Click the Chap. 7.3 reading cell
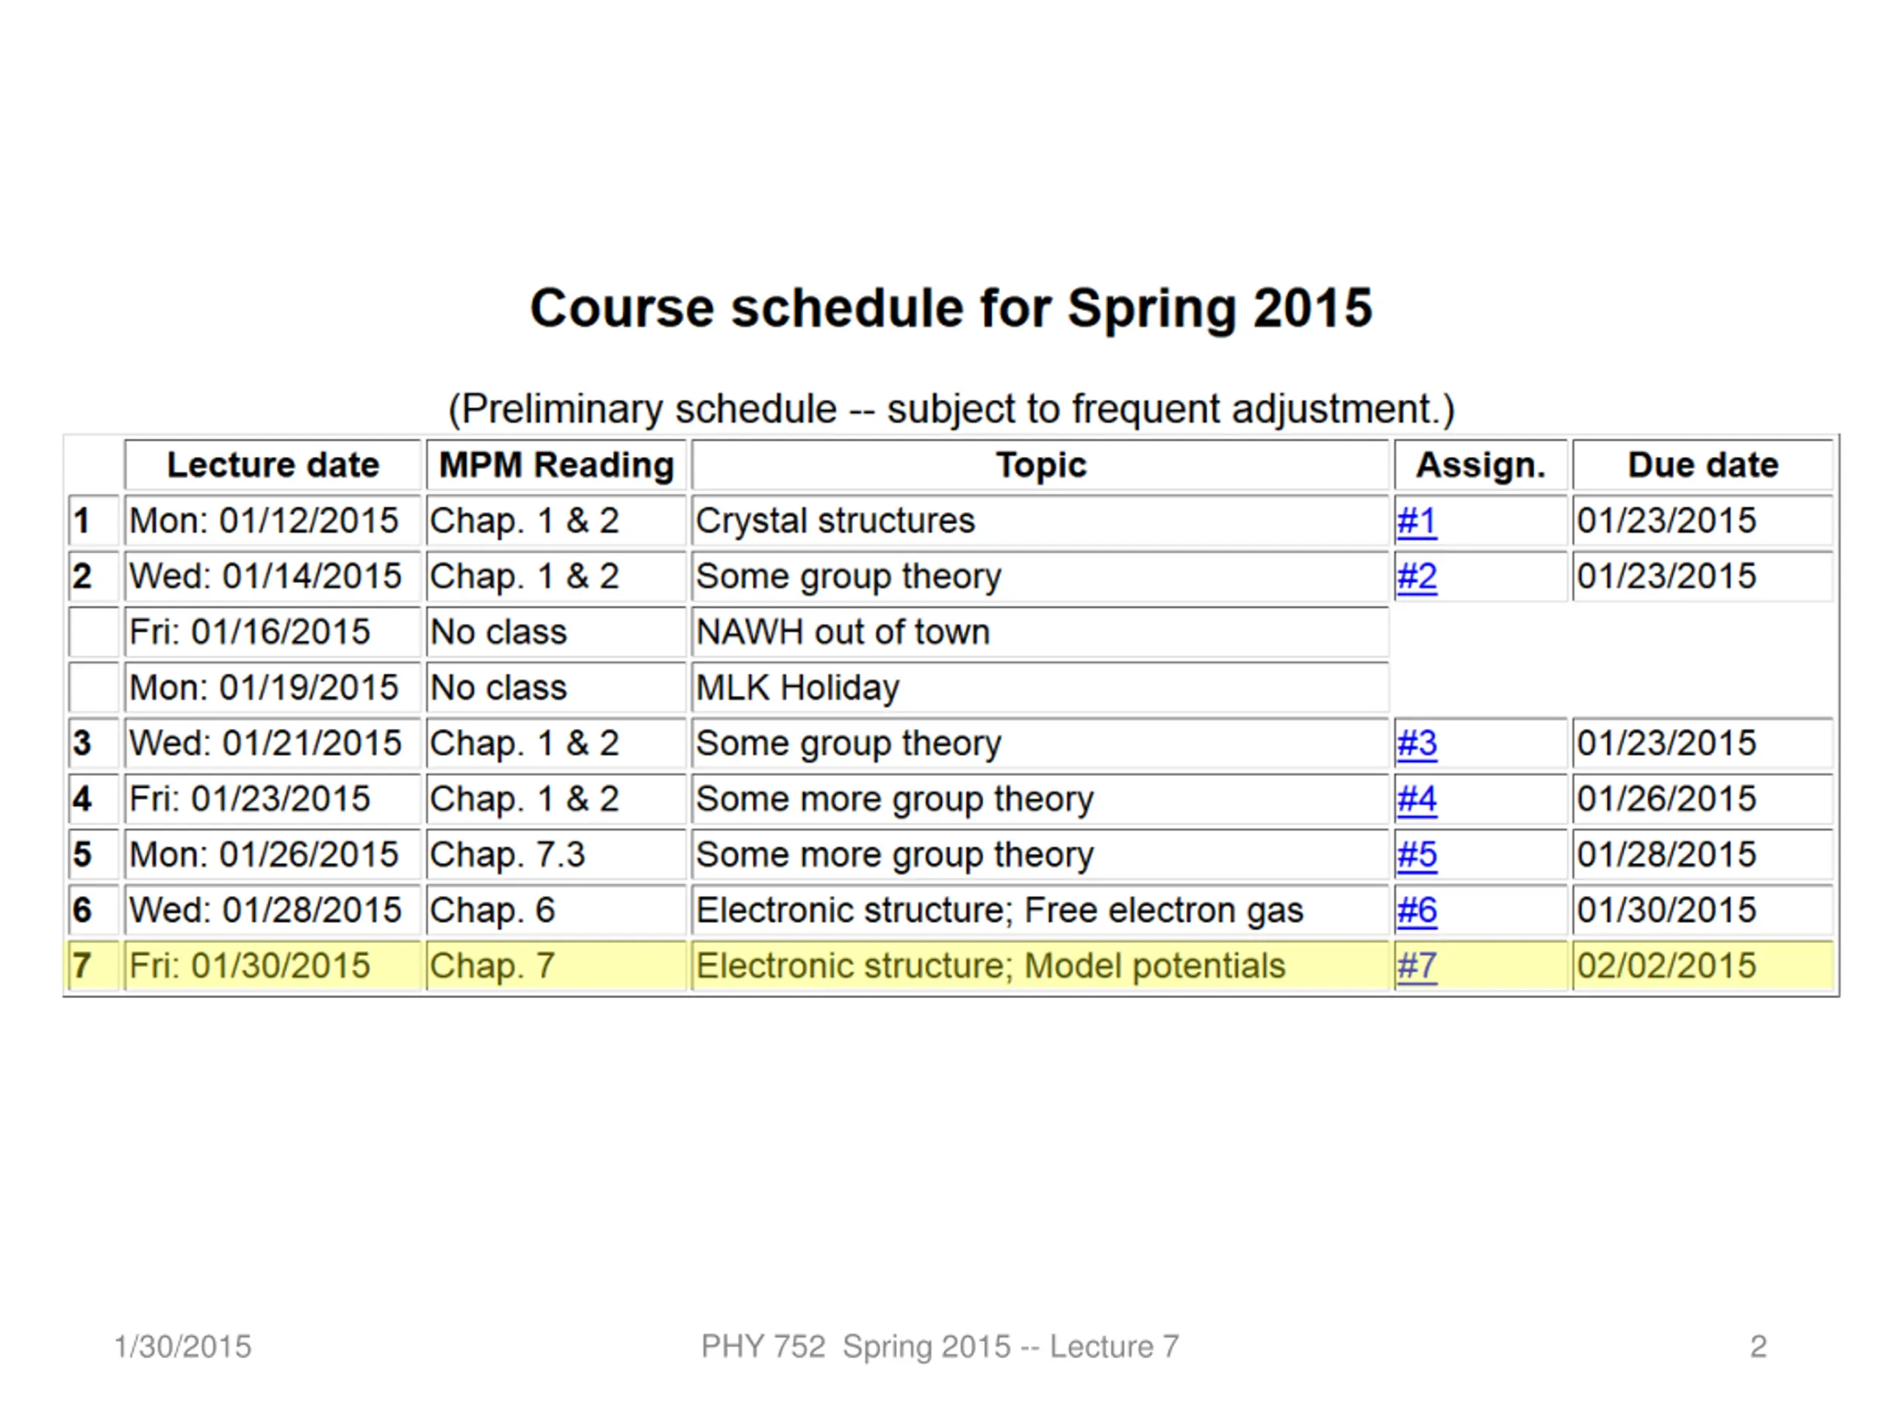The width and height of the screenshot is (1881, 1411). click(556, 855)
